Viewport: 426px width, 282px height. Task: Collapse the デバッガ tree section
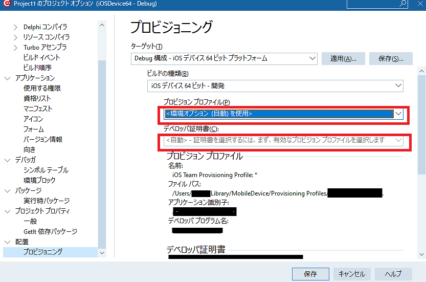8,160
